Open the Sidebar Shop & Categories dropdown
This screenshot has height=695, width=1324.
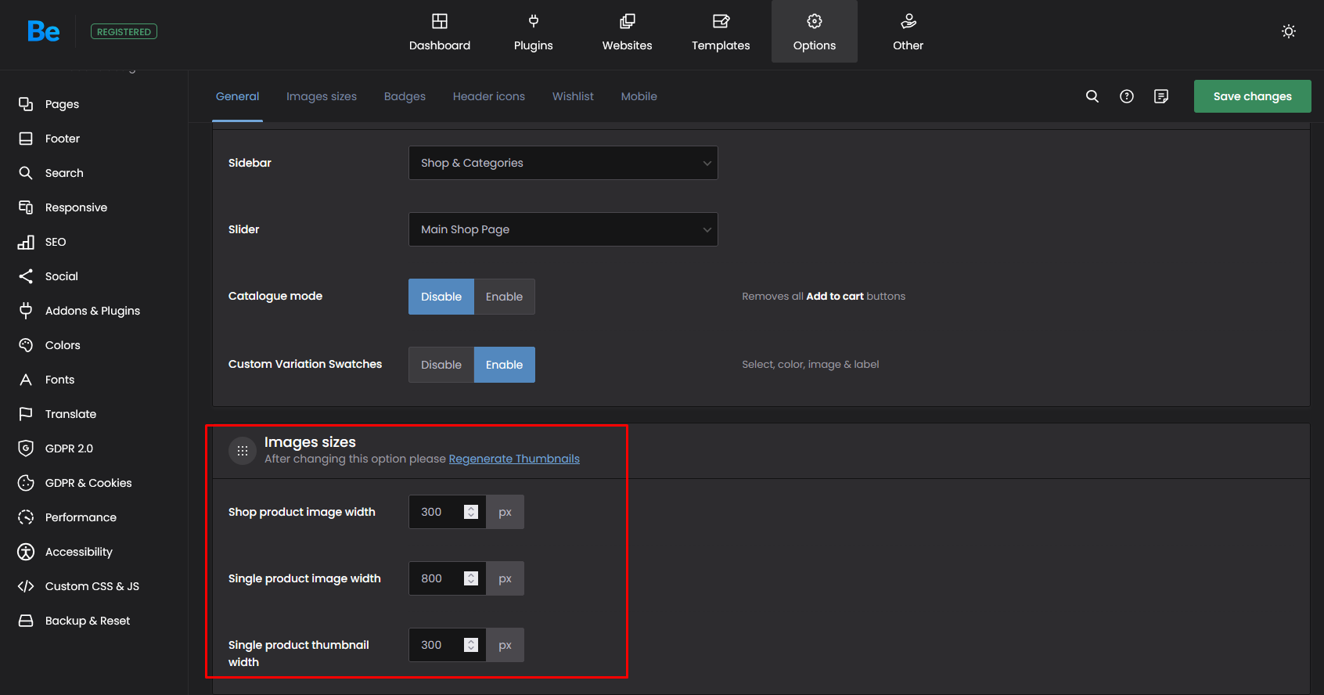[x=563, y=163]
